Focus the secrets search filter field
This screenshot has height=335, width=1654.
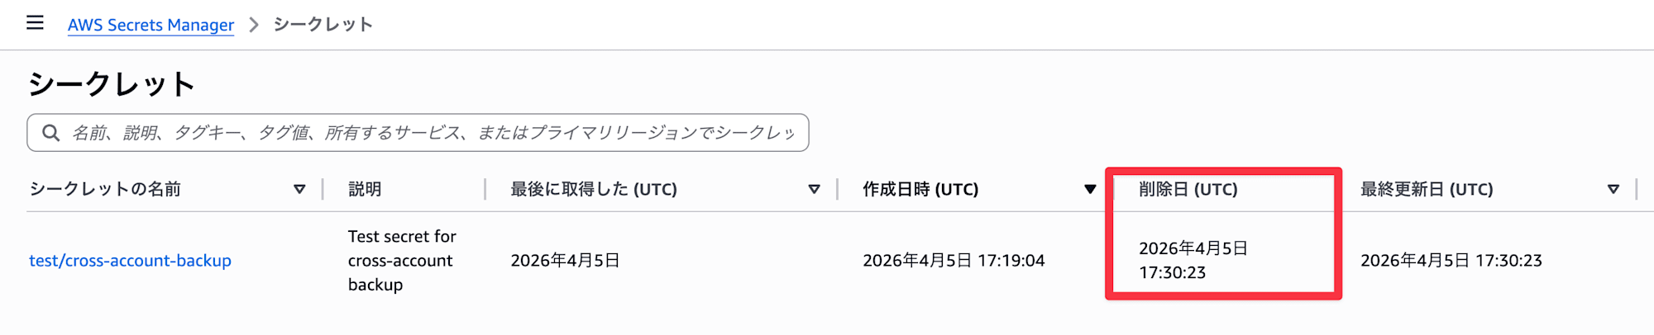point(430,133)
